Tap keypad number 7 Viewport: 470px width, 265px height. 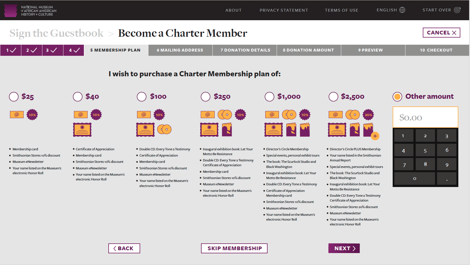404,165
